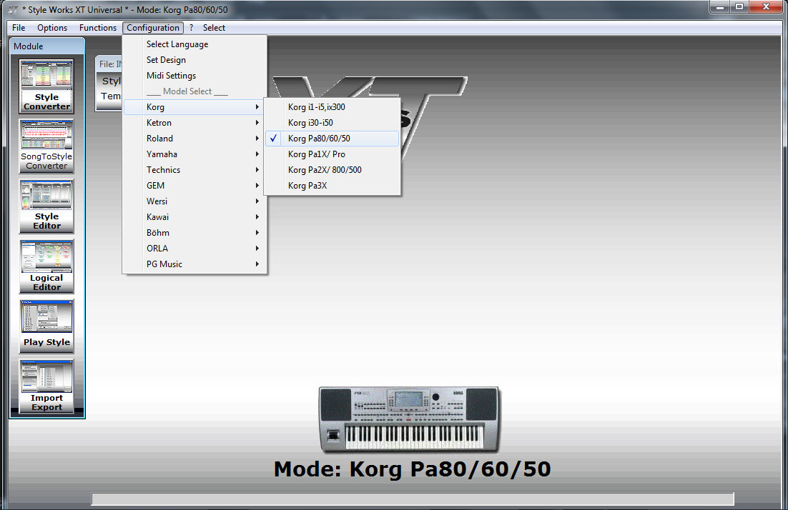Expand the Ketron model submenu

click(x=194, y=122)
